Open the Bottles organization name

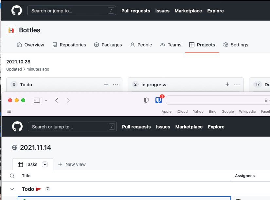(x=29, y=30)
